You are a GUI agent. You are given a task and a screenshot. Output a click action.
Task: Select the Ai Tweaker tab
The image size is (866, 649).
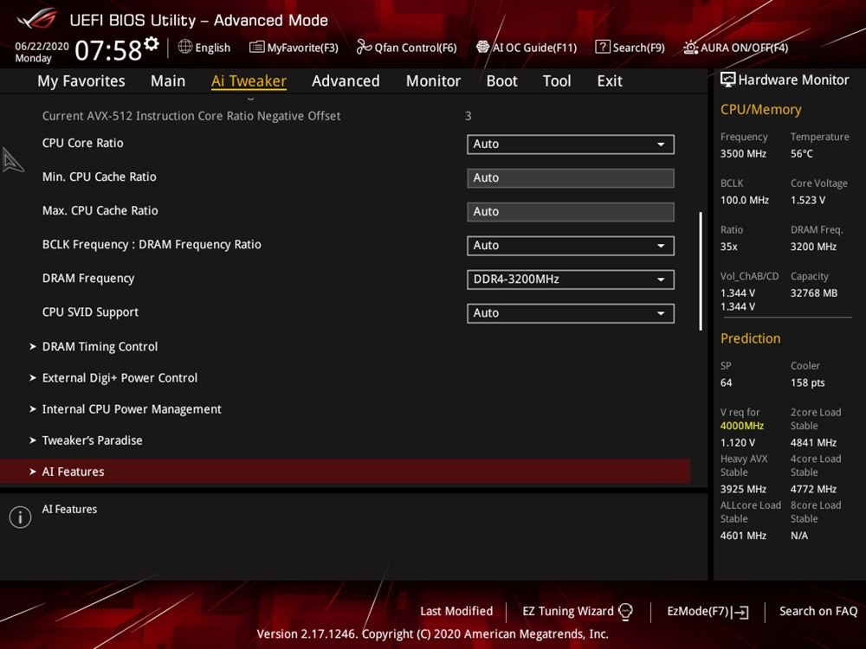pos(249,81)
